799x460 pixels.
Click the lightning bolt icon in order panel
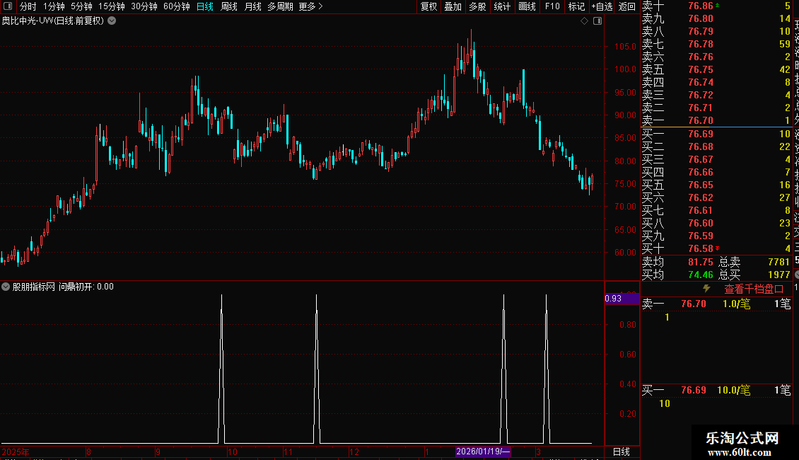[706, 289]
